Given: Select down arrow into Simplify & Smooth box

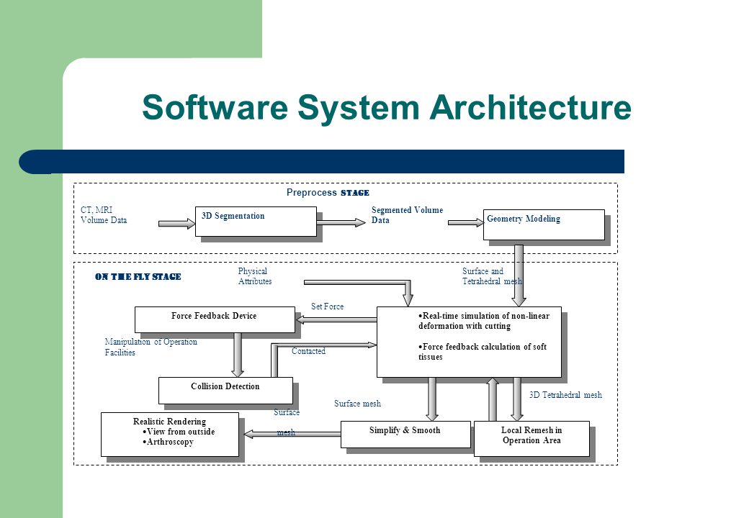Looking at the screenshot, I should point(432,399).
